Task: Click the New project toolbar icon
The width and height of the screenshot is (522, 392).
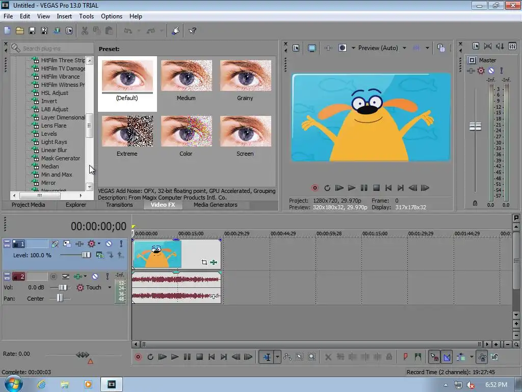Action: (x=7, y=31)
